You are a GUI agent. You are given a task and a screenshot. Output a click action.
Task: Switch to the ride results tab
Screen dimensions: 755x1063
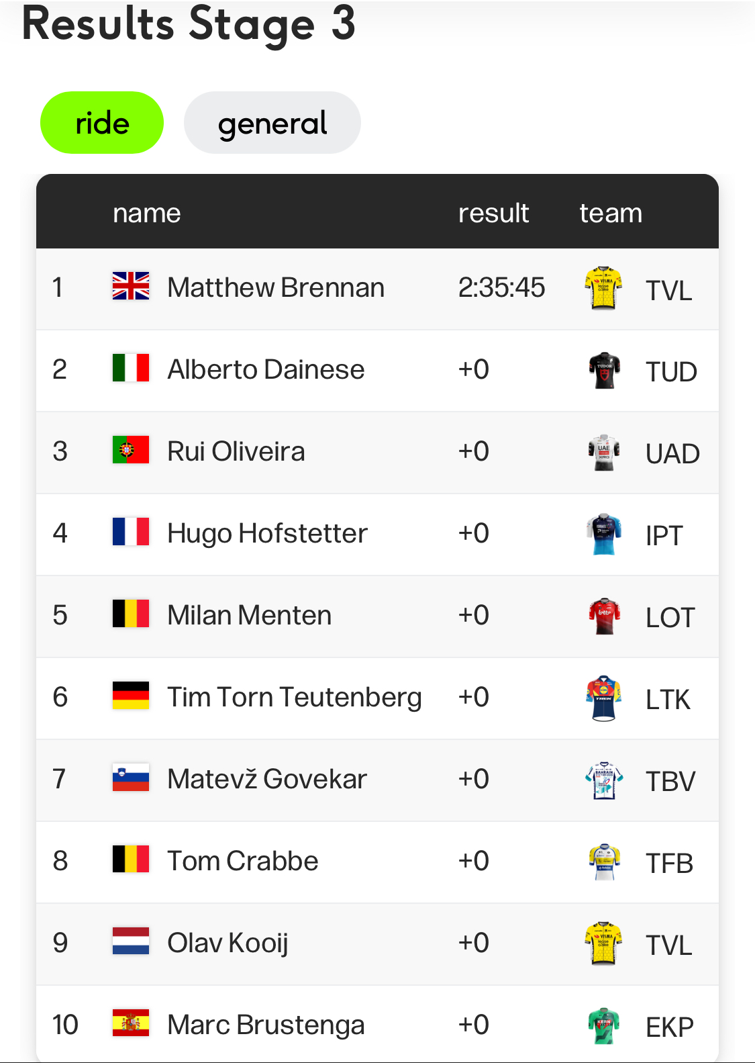tap(102, 123)
